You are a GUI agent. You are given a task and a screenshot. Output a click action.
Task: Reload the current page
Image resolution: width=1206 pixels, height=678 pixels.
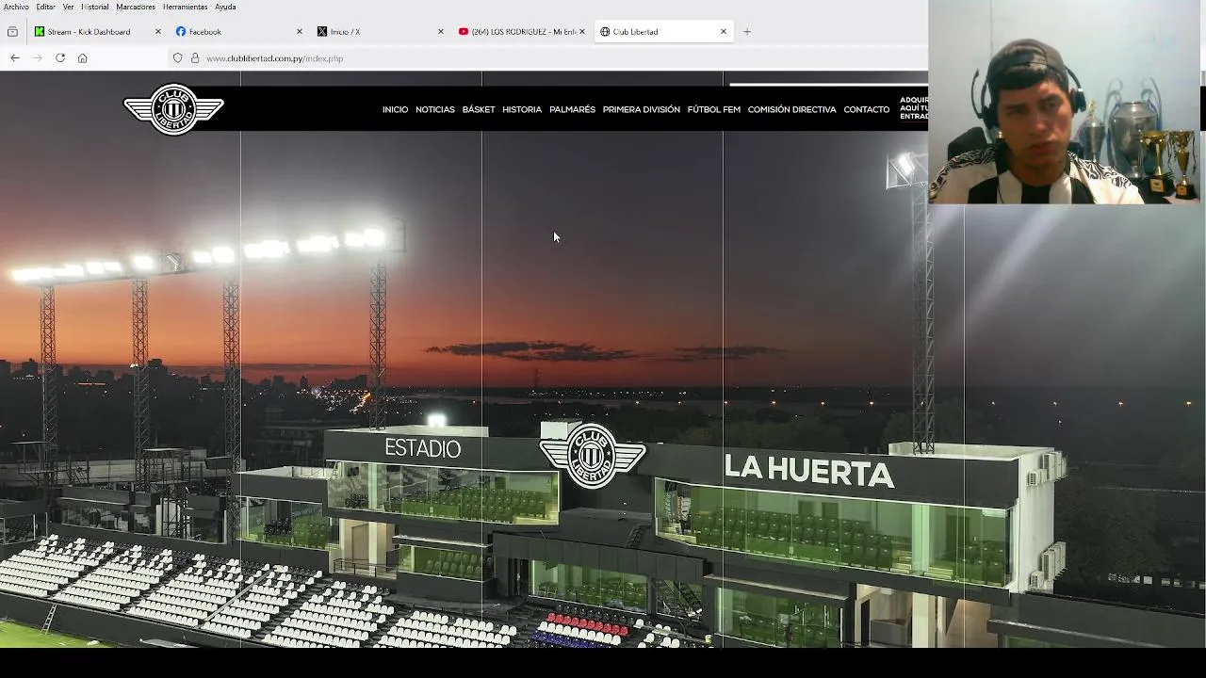coord(60,58)
